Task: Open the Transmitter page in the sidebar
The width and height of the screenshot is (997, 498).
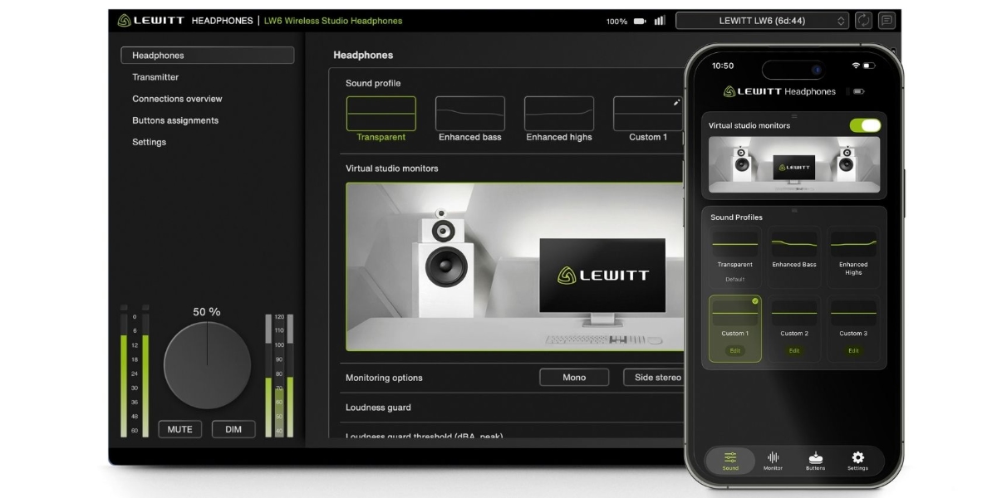Action: coord(155,77)
